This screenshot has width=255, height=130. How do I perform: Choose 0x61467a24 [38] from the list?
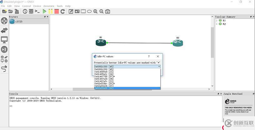pos(127,79)
